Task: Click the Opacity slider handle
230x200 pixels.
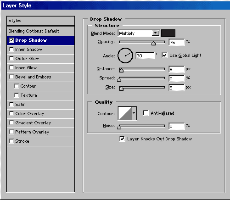Action: [x=153, y=43]
